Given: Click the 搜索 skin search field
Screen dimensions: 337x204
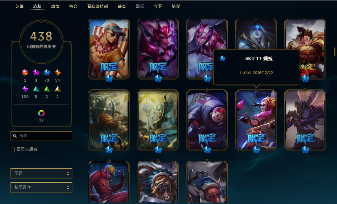Looking at the screenshot, I should coord(41,136).
